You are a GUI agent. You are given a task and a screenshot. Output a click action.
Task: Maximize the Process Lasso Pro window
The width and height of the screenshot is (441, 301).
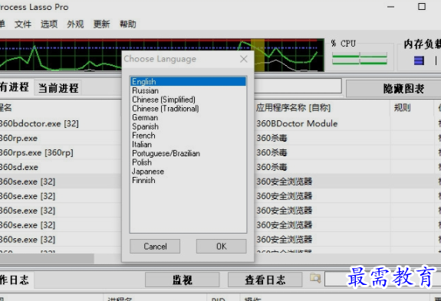[422, 6]
